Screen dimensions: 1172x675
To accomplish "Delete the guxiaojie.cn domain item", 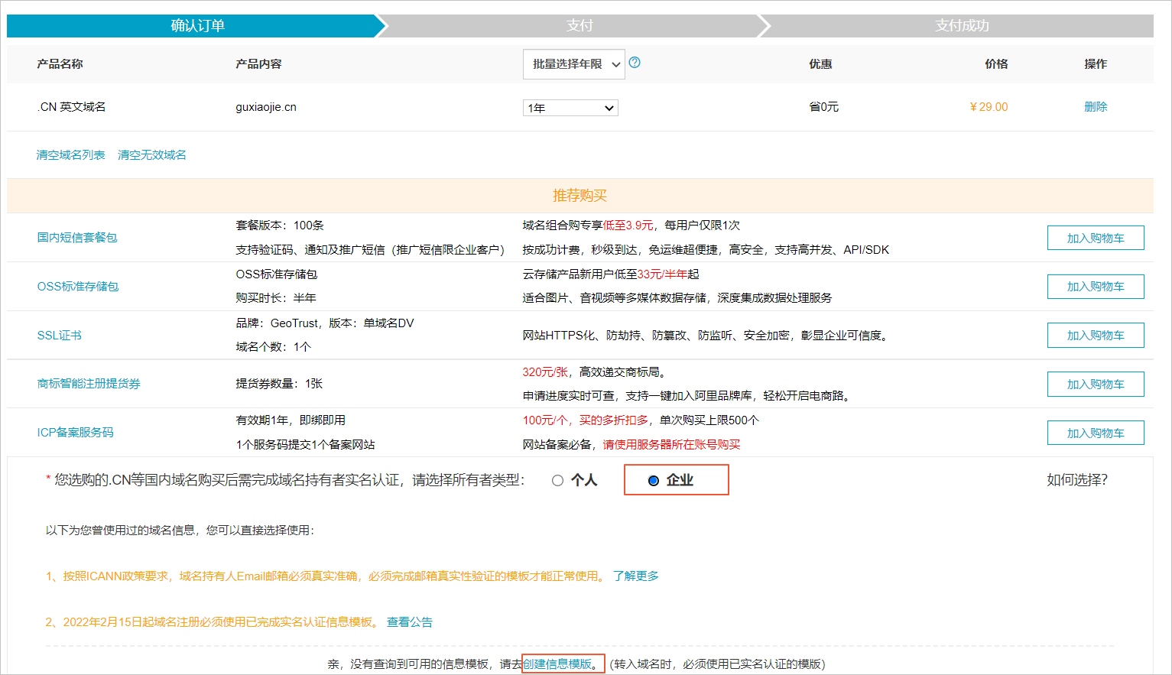I will click(1096, 107).
